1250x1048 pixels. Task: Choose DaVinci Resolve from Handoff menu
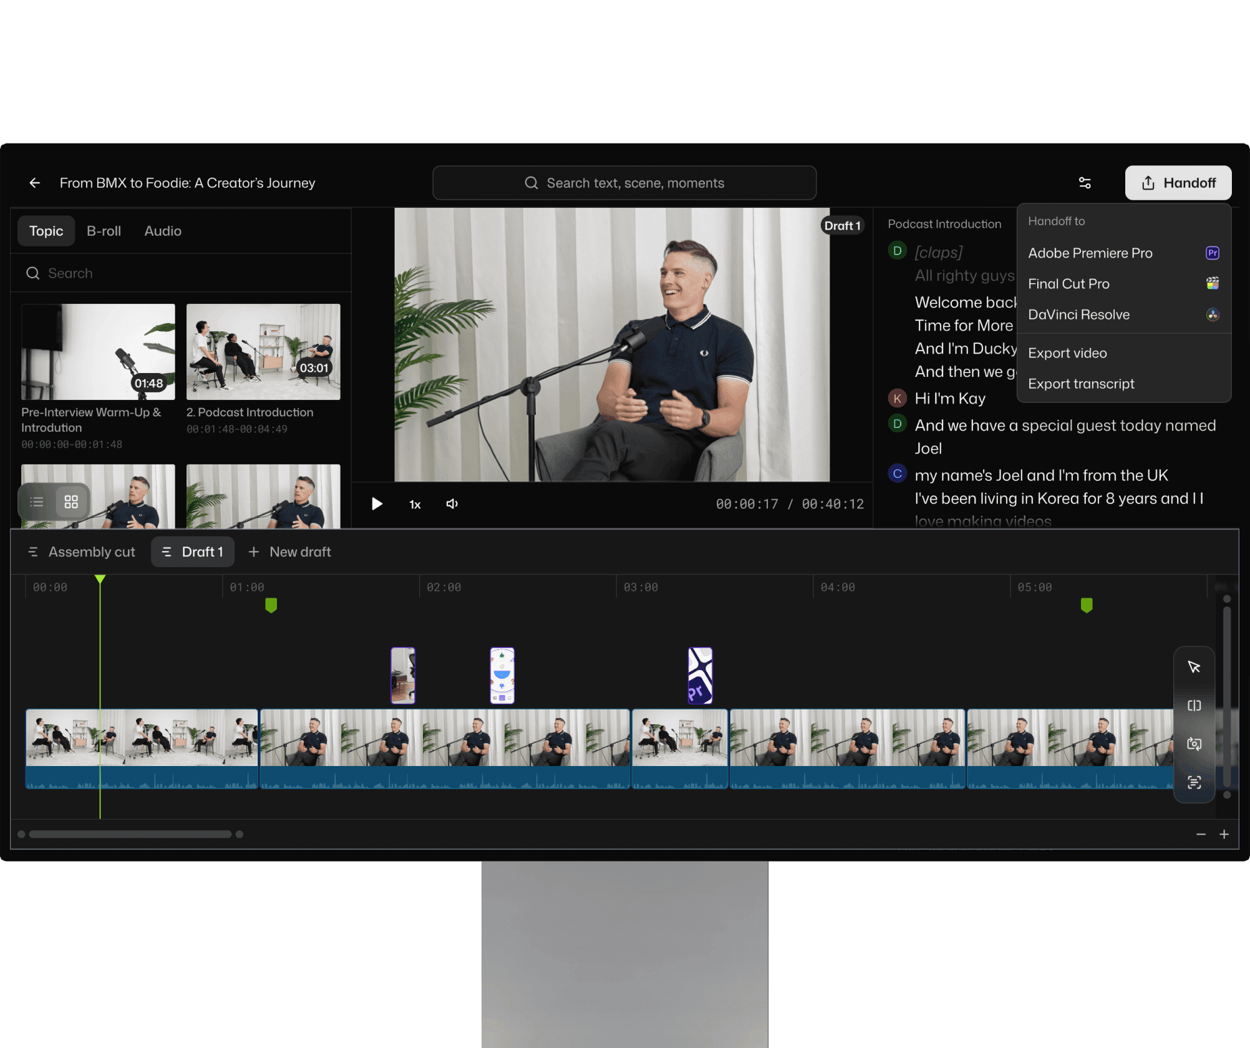(1078, 314)
